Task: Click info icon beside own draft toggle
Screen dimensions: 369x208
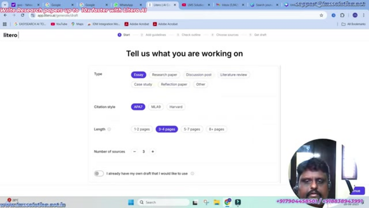Action: 192,173
